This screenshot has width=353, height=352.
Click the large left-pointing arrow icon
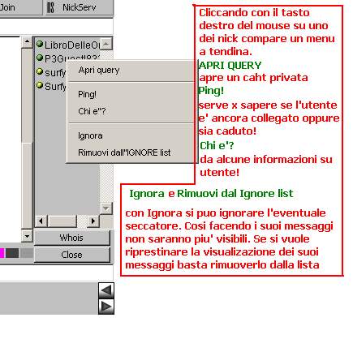(106, 290)
